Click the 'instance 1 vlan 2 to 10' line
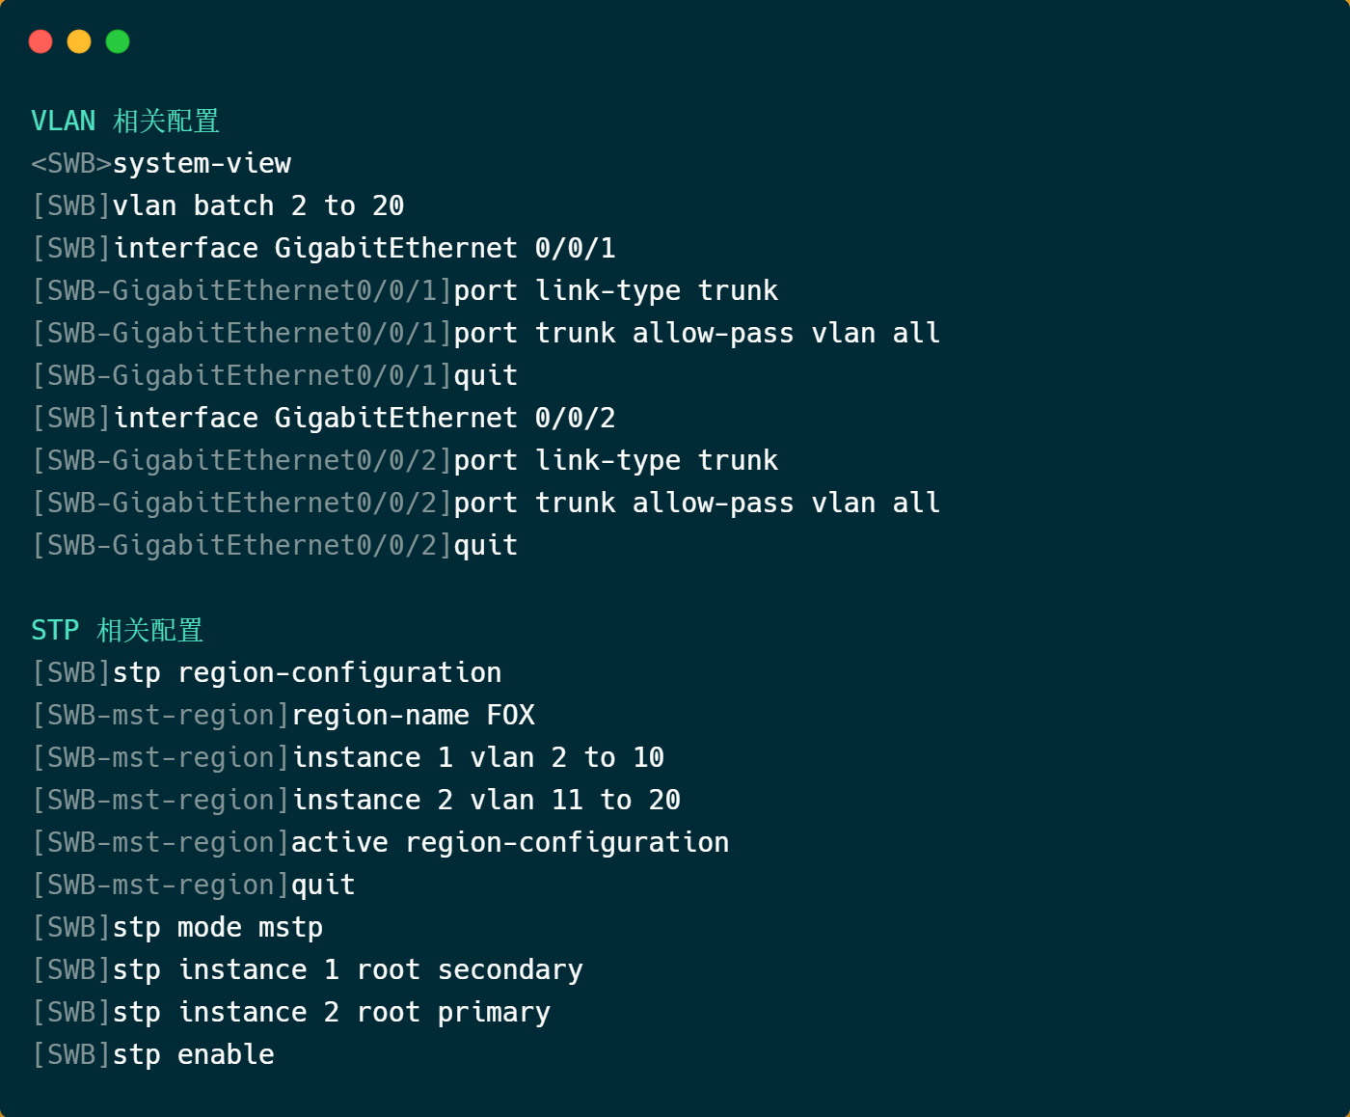This screenshot has height=1117, width=1350. pyautogui.click(x=348, y=757)
